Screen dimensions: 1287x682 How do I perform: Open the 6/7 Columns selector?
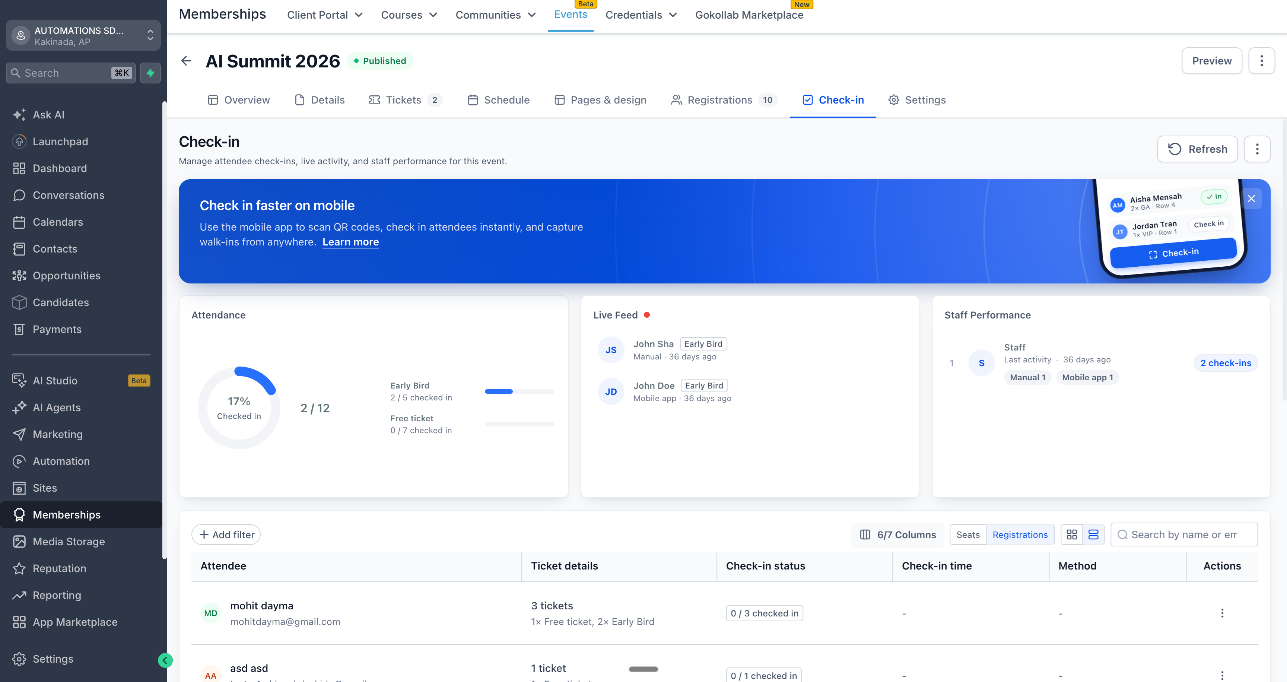(x=898, y=535)
